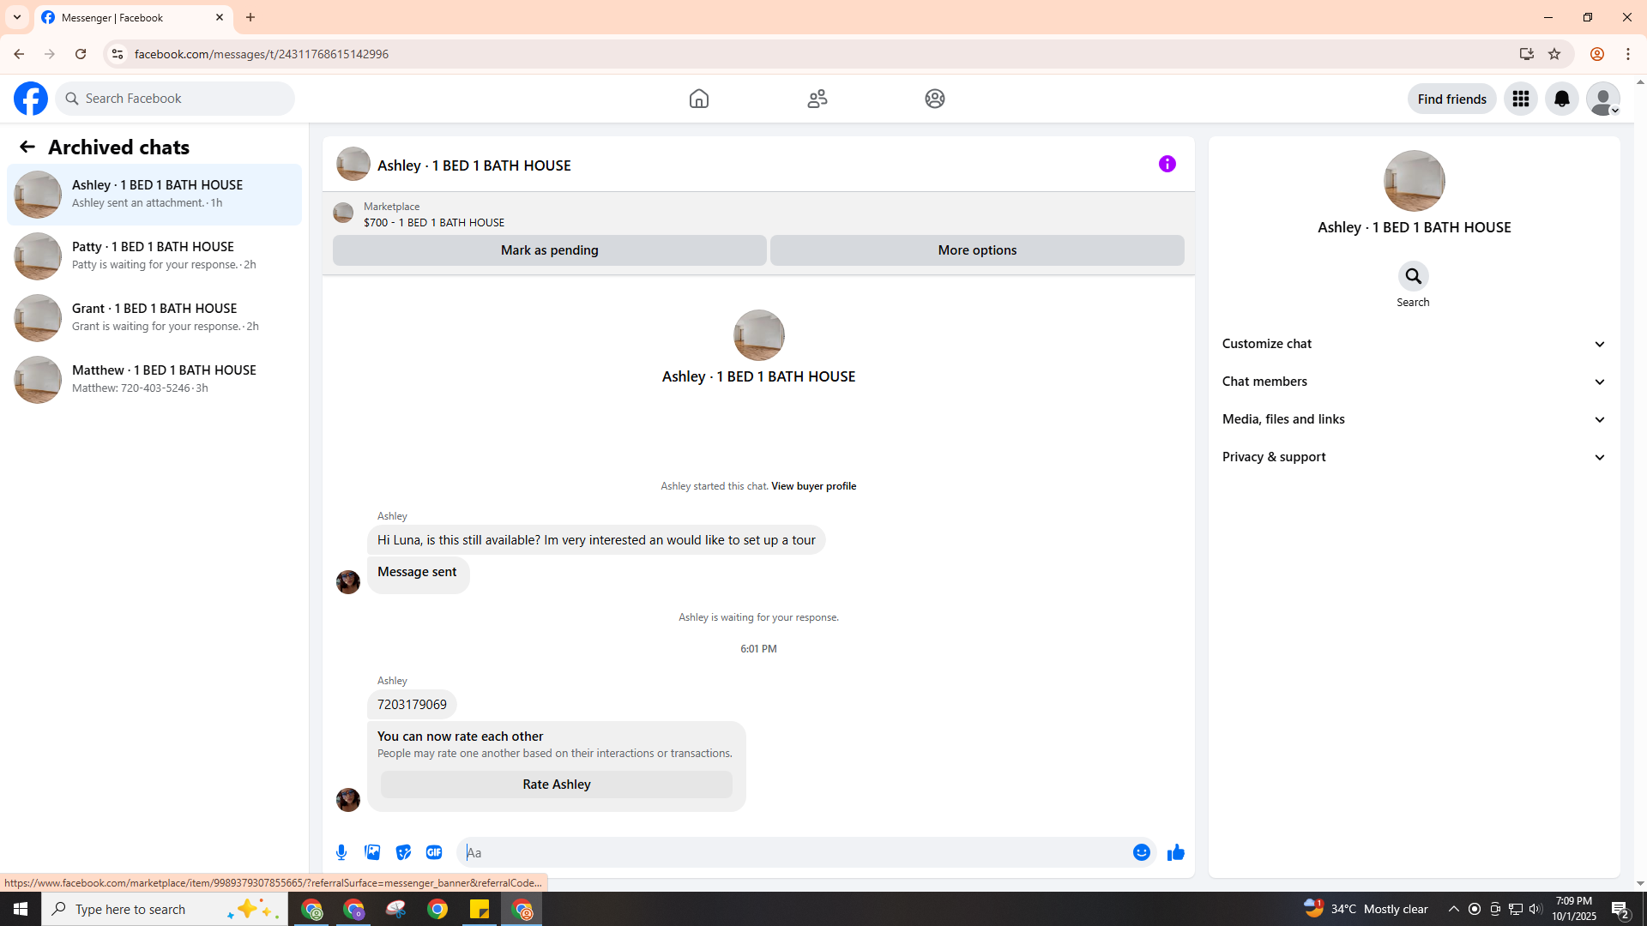Open the archived chat with Grant

[154, 318]
